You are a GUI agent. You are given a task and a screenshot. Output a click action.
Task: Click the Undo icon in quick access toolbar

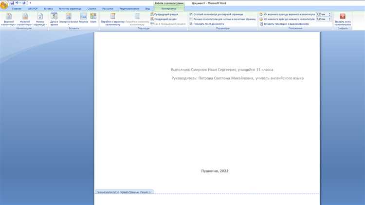pos(17,3)
